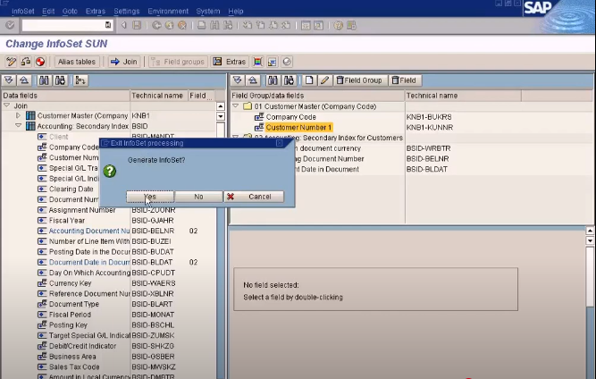Click the Change pencil icon in the field group panel

click(x=324, y=80)
